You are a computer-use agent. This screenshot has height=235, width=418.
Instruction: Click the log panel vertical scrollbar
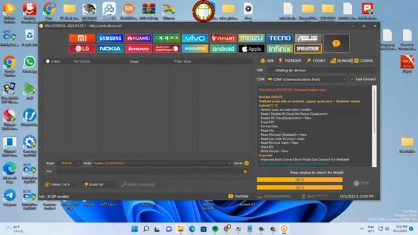pos(374,126)
